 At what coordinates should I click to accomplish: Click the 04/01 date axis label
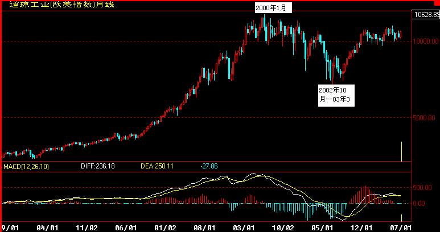click(x=47, y=228)
